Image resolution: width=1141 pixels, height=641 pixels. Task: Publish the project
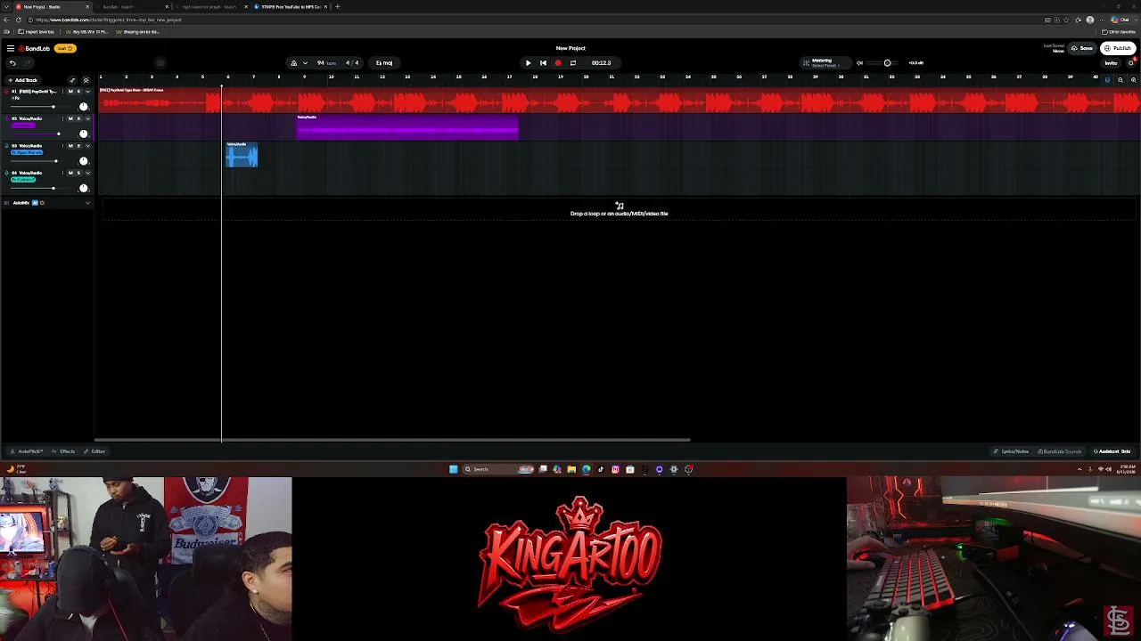pyautogui.click(x=1118, y=48)
